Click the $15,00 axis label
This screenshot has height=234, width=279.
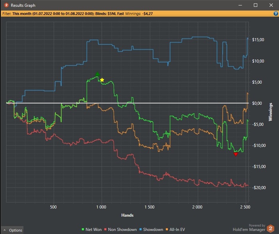(x=258, y=40)
